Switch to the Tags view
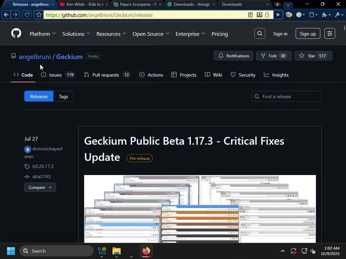This screenshot has width=346, height=259. 63,96
